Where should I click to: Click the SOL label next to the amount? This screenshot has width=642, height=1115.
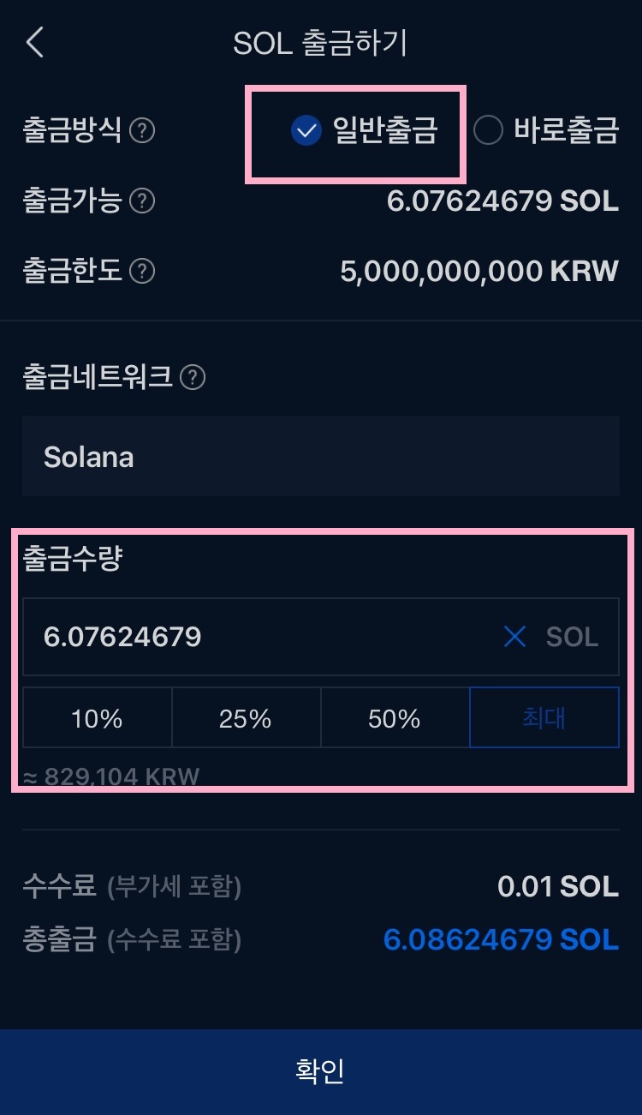click(x=572, y=636)
